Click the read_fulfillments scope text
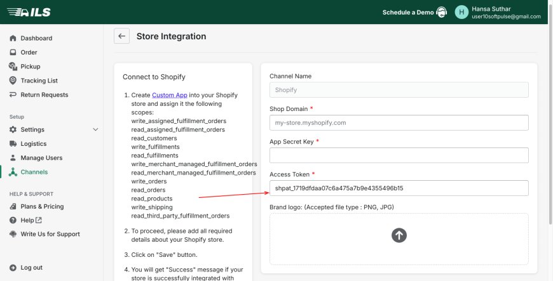The height and width of the screenshot is (281, 553). pyautogui.click(x=155, y=155)
